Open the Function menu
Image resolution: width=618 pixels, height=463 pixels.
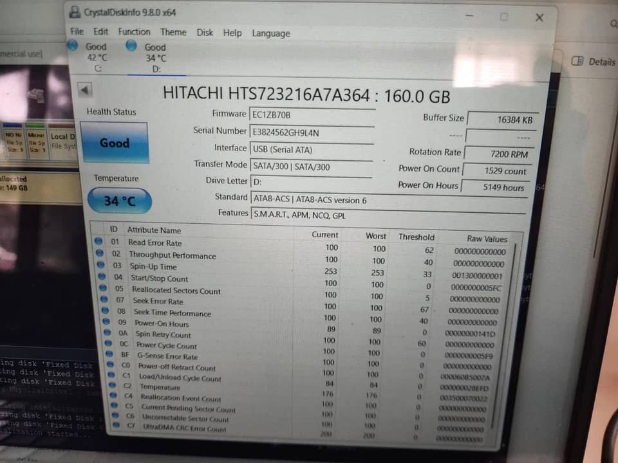click(134, 32)
